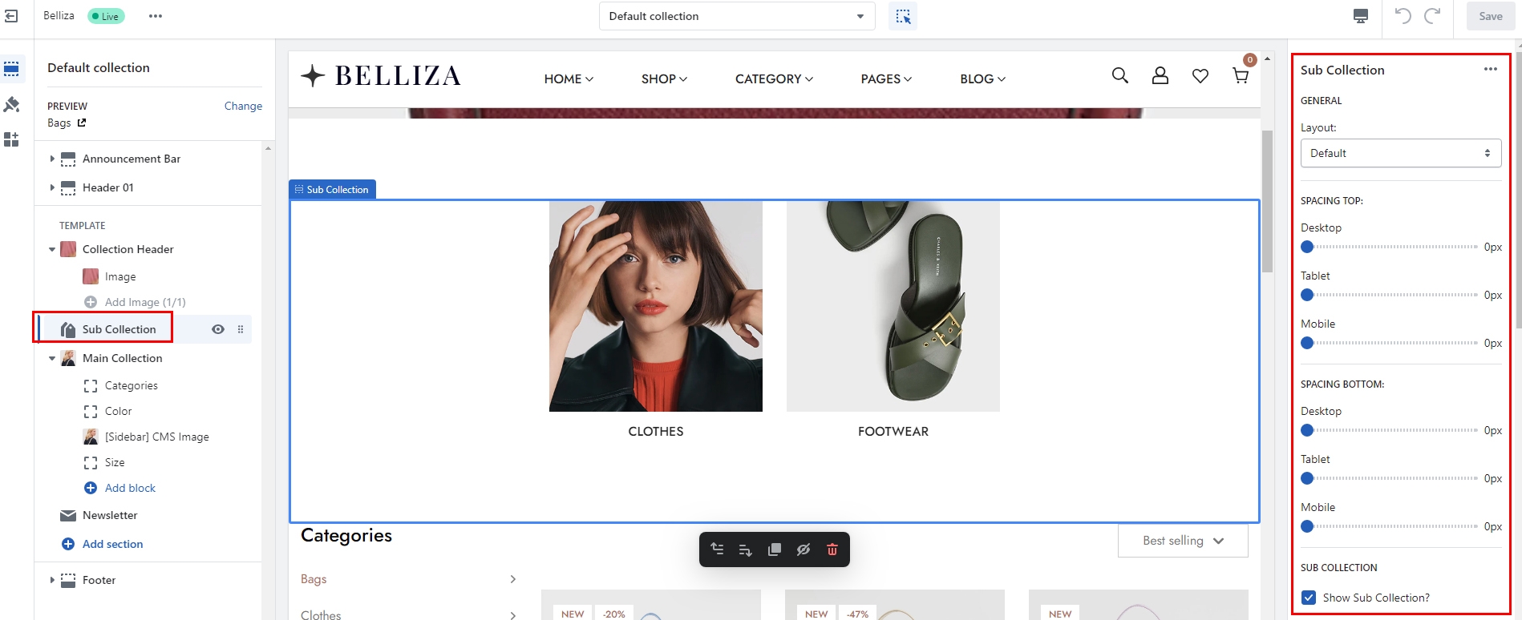Click the Add section link
Viewport: 1522px width, 620px height.
[112, 544]
